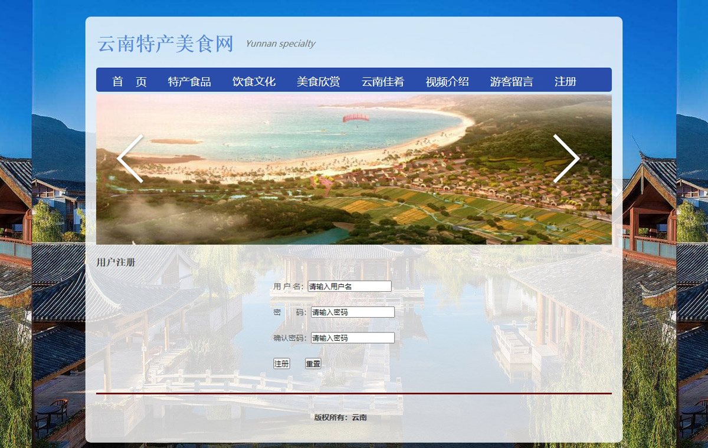The image size is (708, 448).
Task: Show the previous carousel slide arrow
Action: (x=130, y=159)
